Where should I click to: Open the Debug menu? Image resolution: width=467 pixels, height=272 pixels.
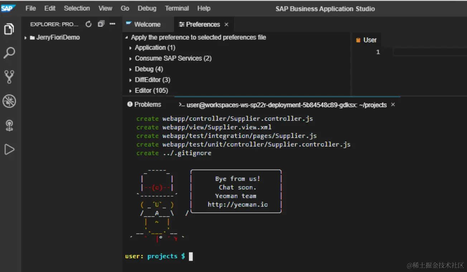[147, 8]
